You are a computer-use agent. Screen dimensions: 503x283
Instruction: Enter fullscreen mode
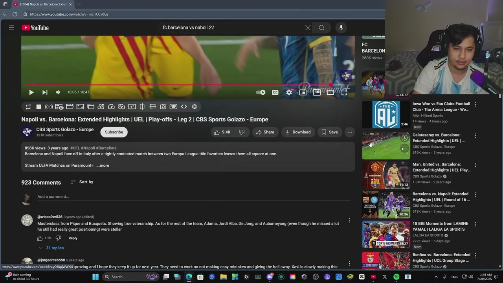[344, 92]
